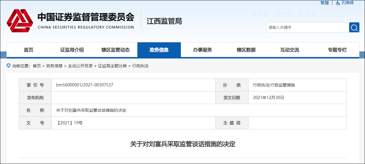The width and height of the screenshot is (365, 164).
Task: Click the accessibility wheelchair icon
Action: pos(338,3)
